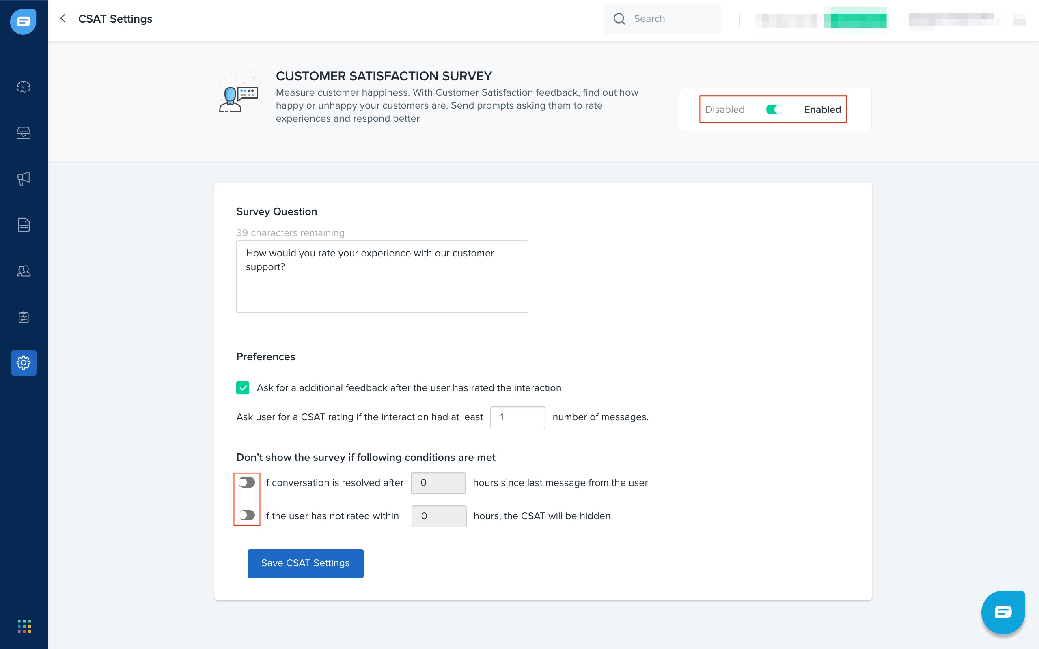The height and width of the screenshot is (649, 1039).
Task: Enable the conversation resolved after hours toggle
Action: click(x=247, y=482)
